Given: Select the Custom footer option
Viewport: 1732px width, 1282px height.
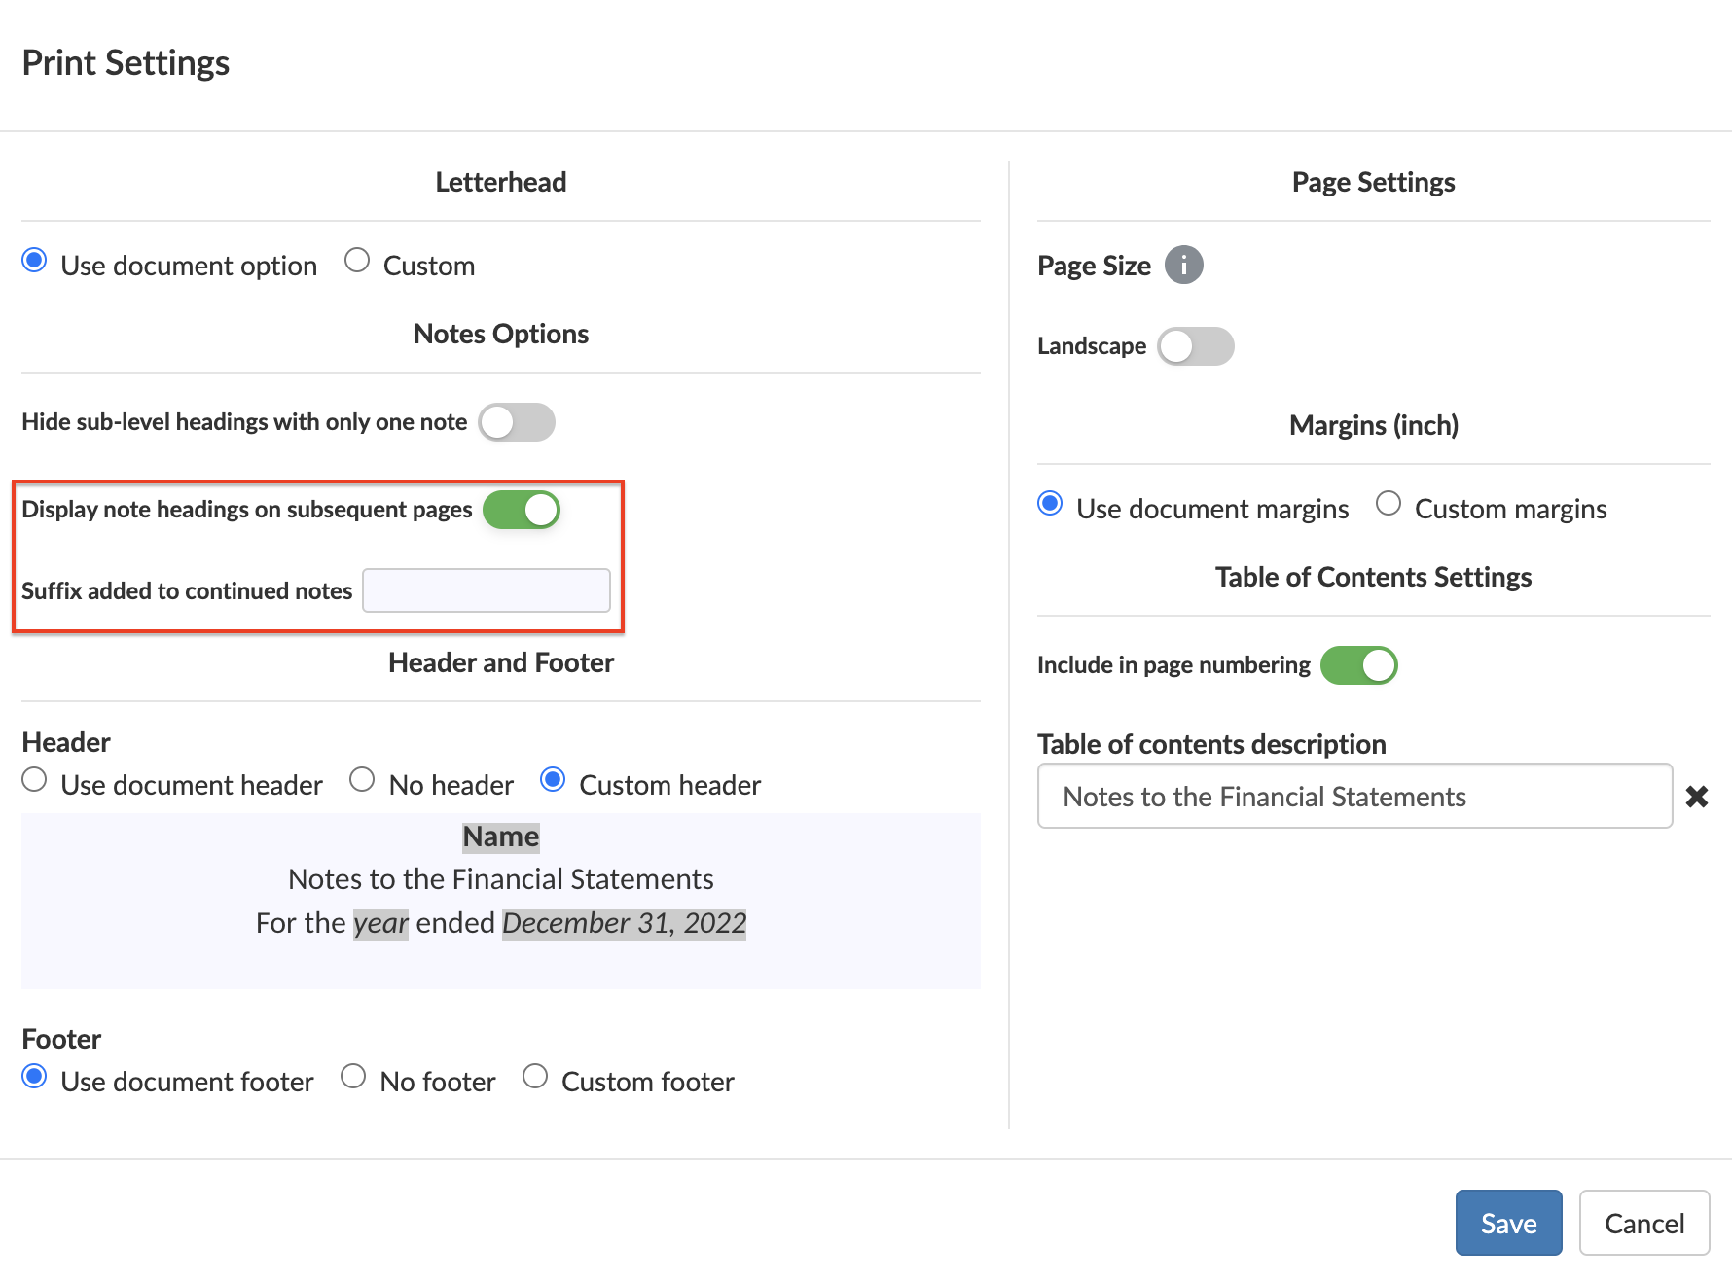Looking at the screenshot, I should coord(535,1077).
